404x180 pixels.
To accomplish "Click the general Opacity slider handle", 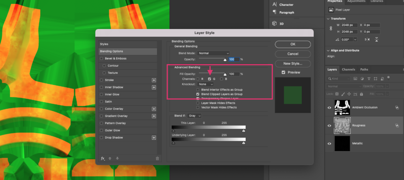I will pos(225,60).
